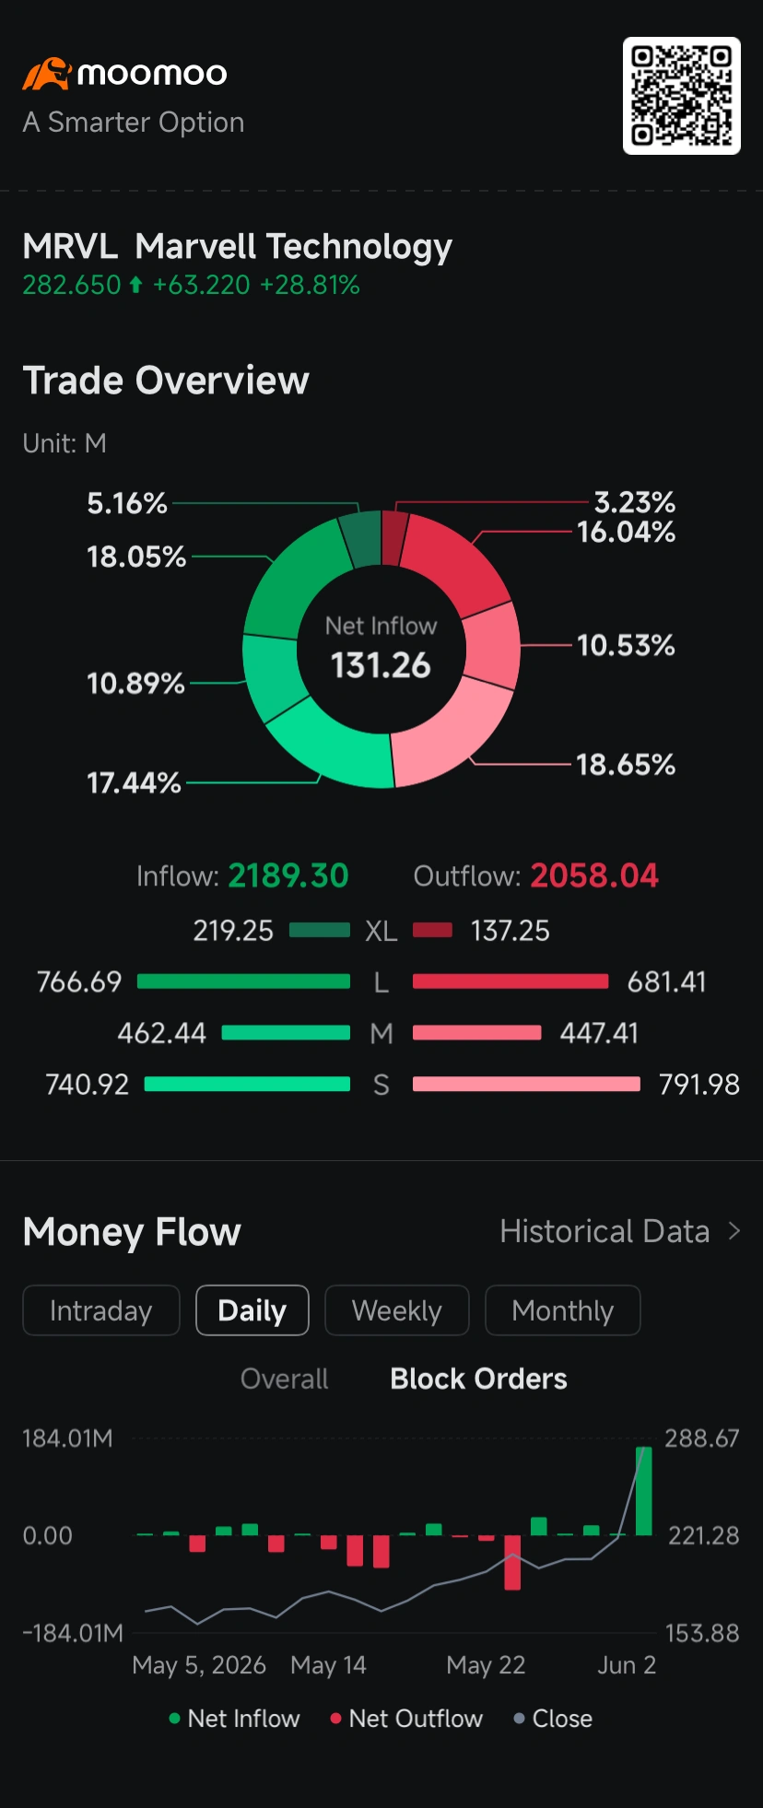Click the 18.05% donut label
This screenshot has height=1808, width=763.
[136, 557]
